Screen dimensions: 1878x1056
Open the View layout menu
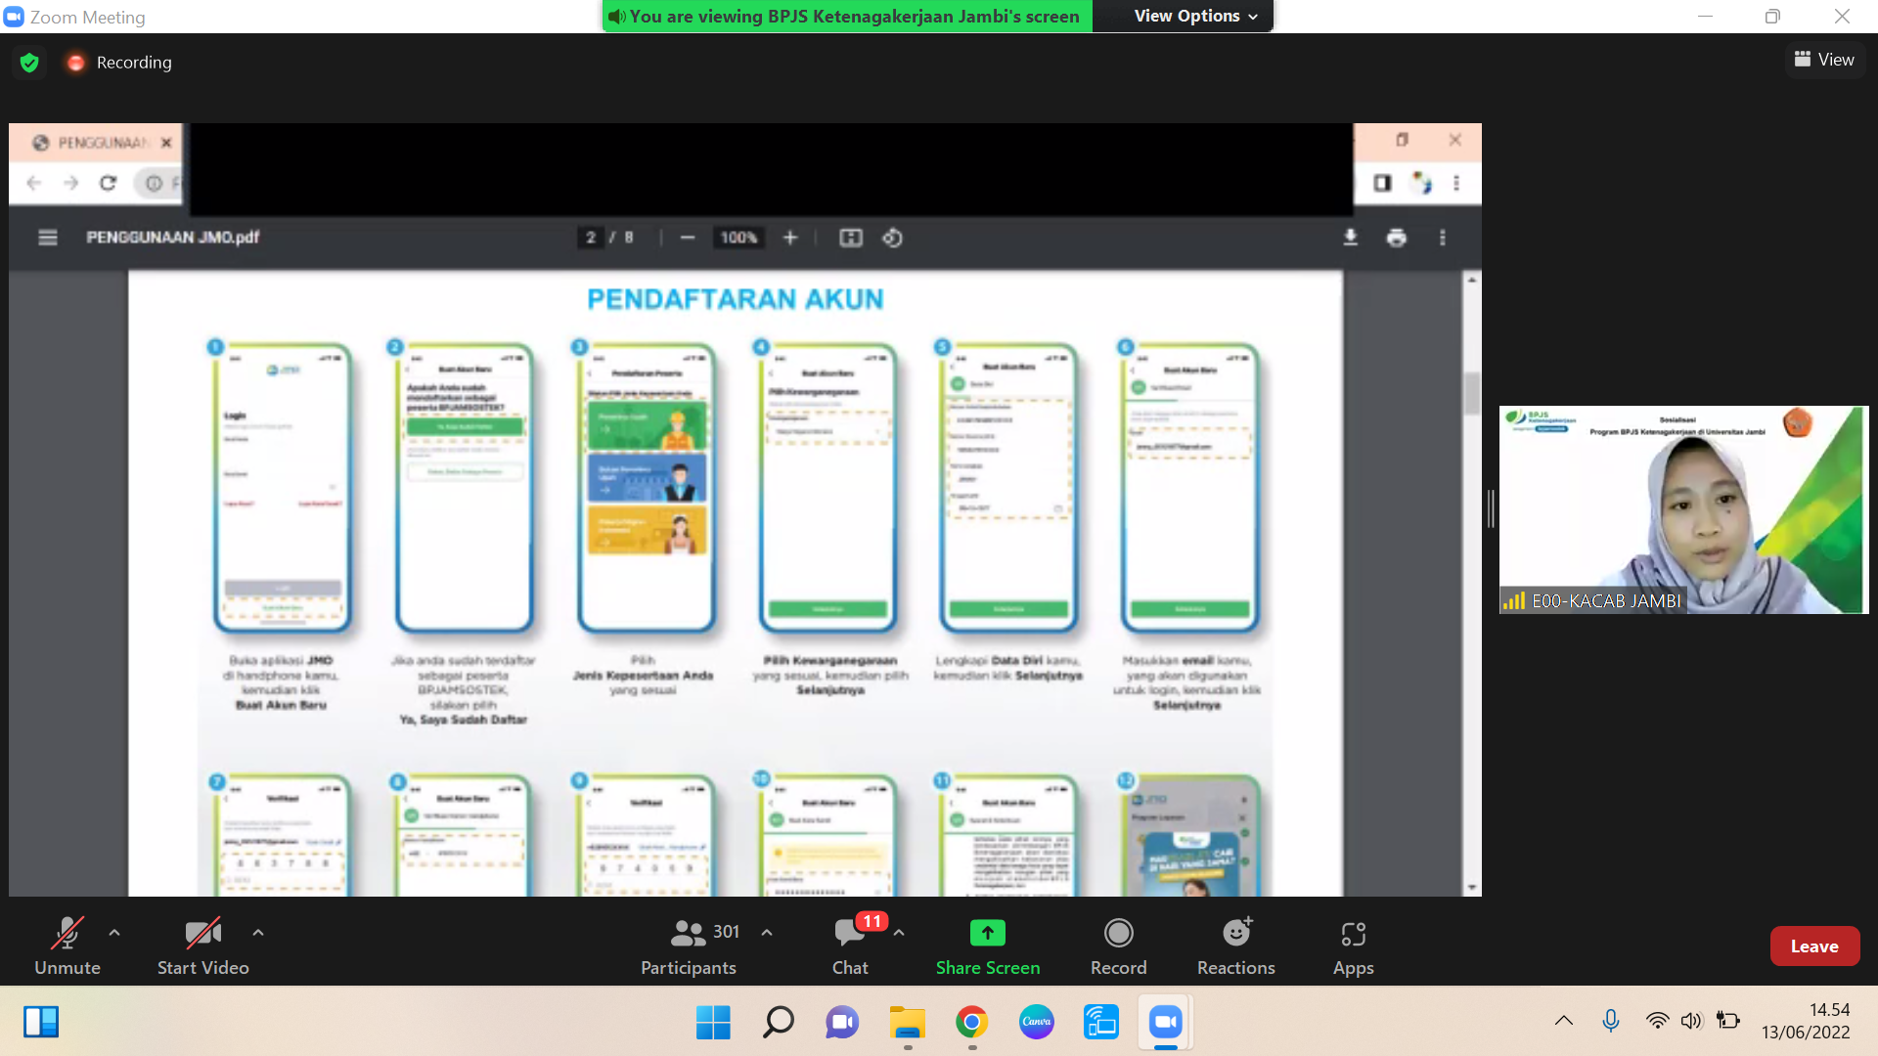1824,60
